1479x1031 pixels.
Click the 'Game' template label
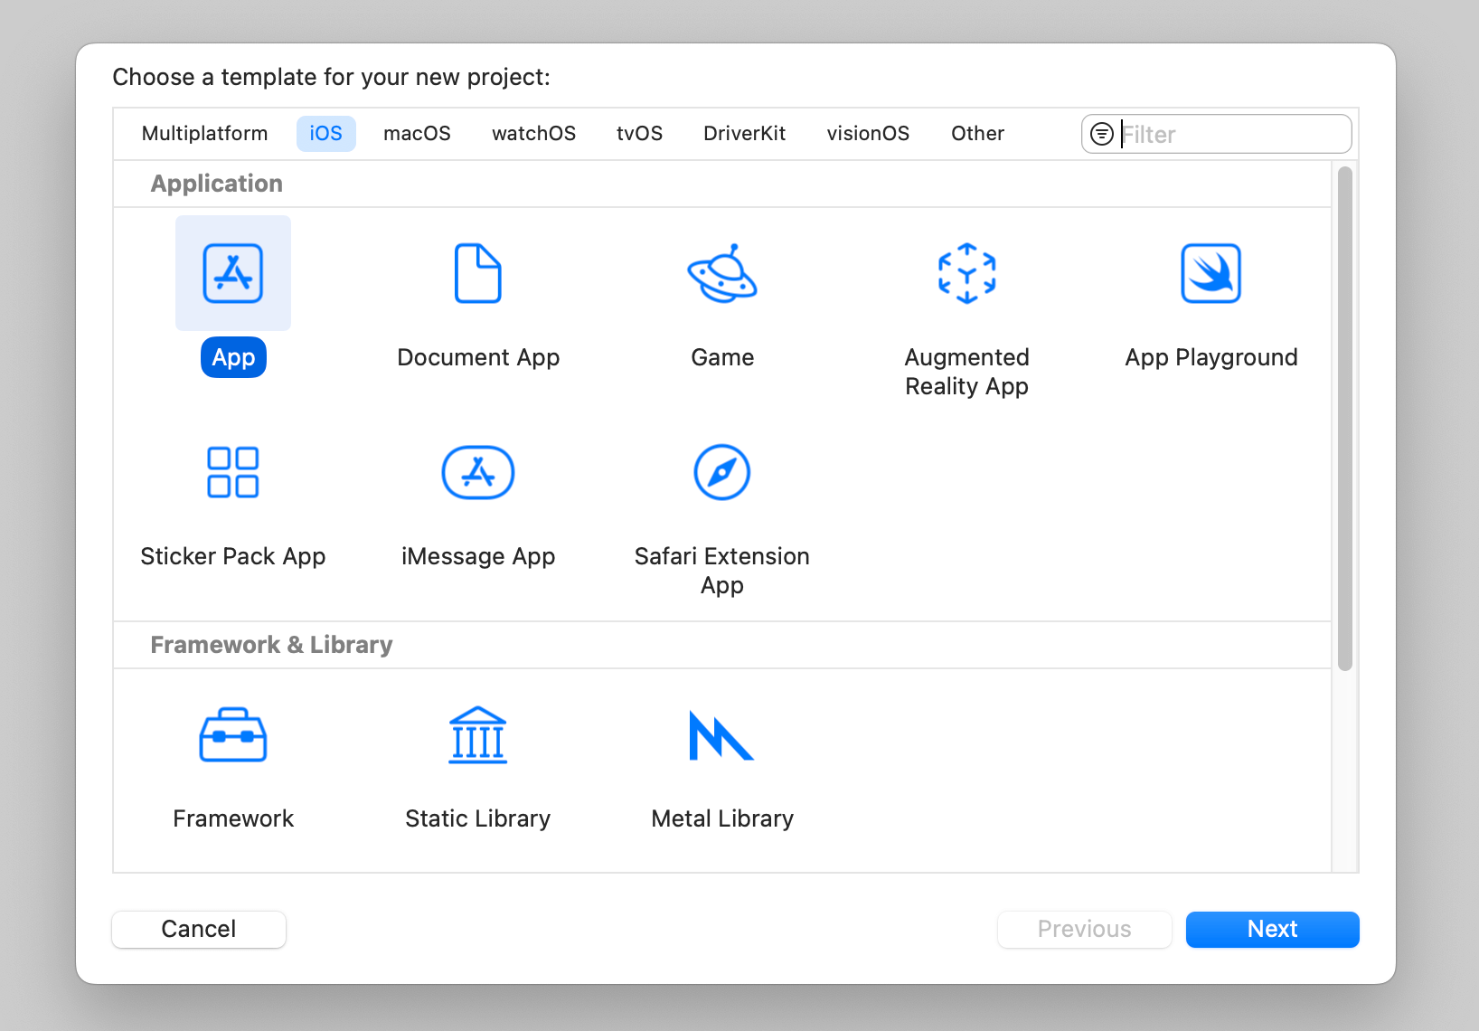click(722, 358)
